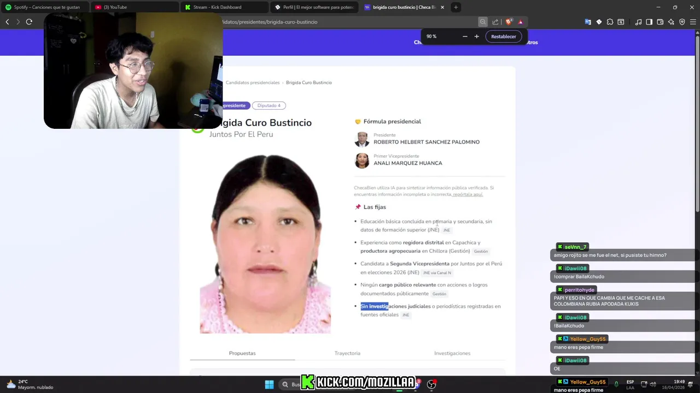Open Brave Shields lion icon
The image size is (700, 393).
(509, 22)
